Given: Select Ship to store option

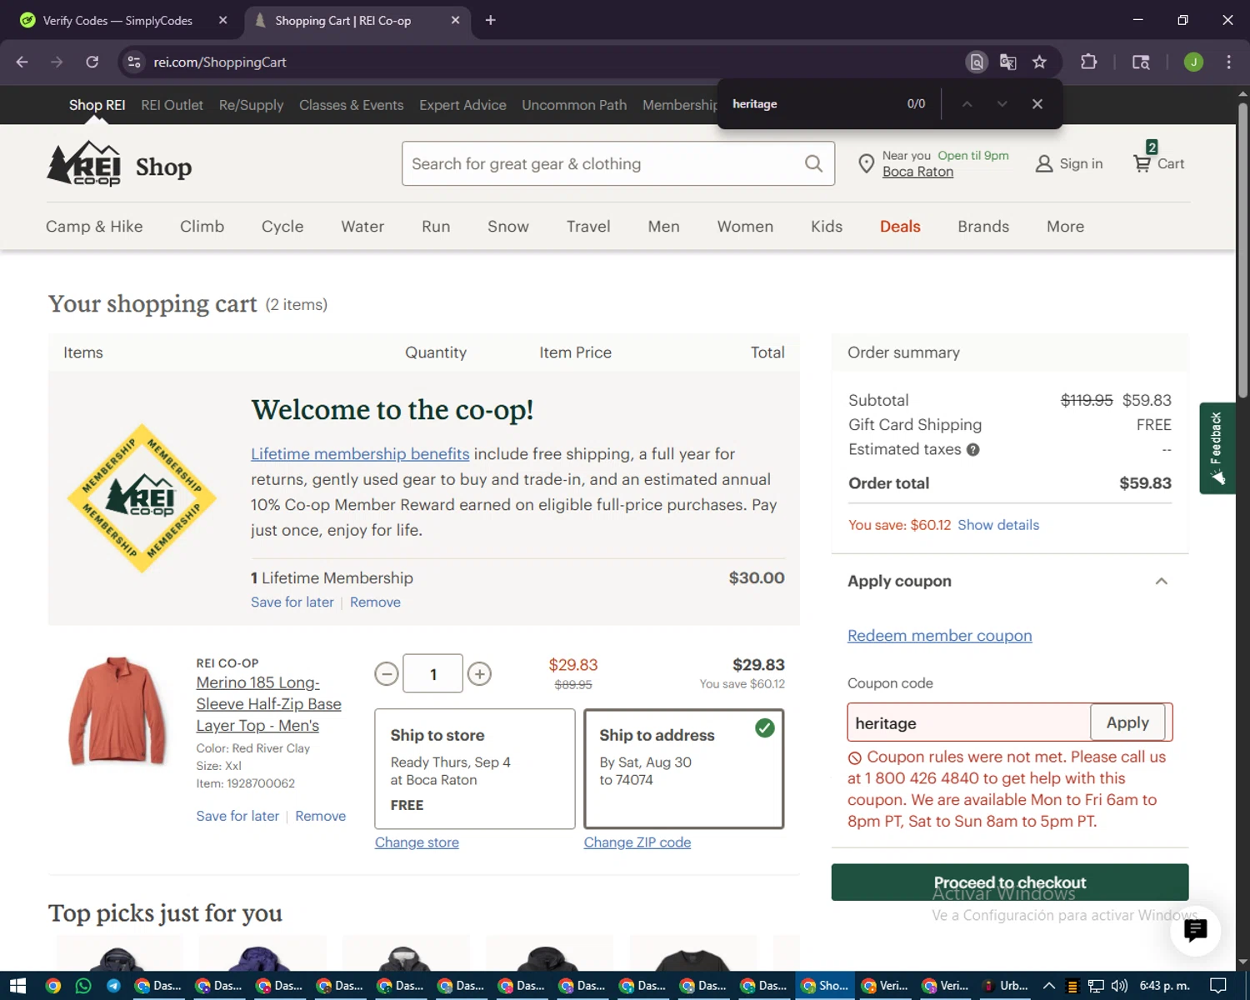Looking at the screenshot, I should click(x=475, y=768).
